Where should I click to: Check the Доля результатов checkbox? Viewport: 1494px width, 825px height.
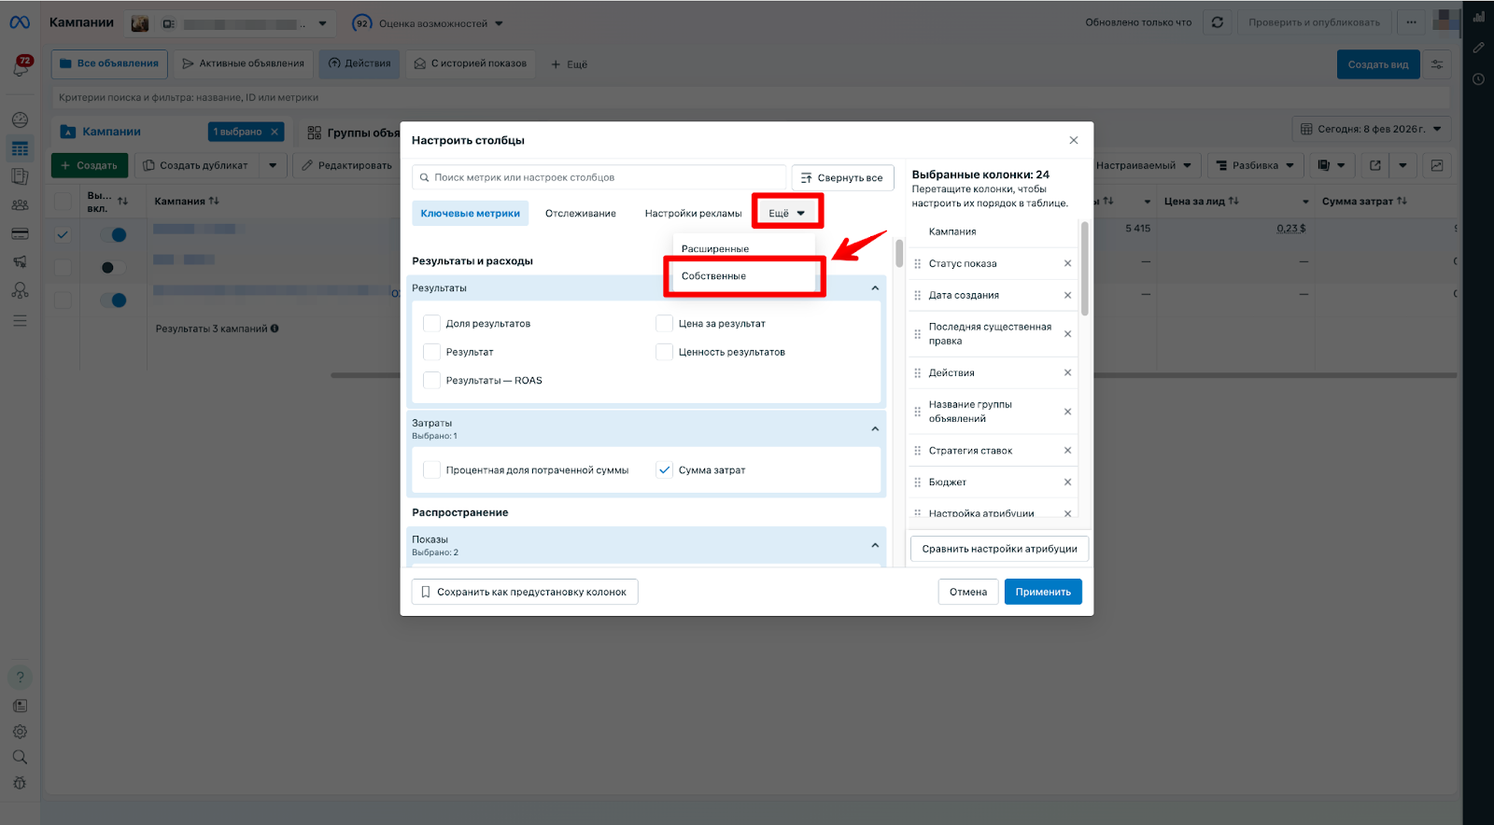tap(431, 323)
